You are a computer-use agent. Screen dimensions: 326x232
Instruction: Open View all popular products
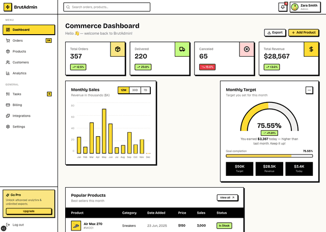click(227, 198)
